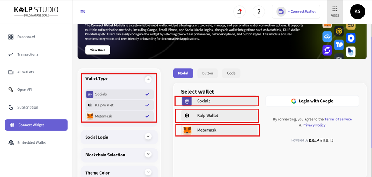
Task: Click the Kalp Studio logo
Action: [36, 11]
